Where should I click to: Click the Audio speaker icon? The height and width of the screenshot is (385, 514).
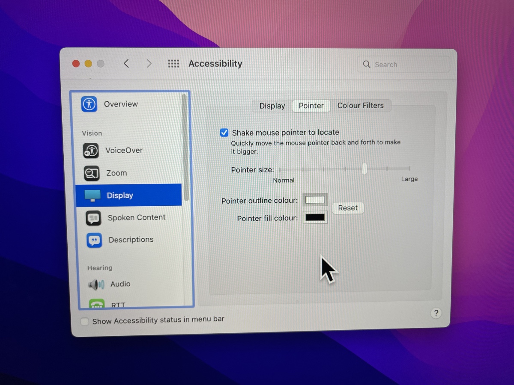click(x=96, y=284)
